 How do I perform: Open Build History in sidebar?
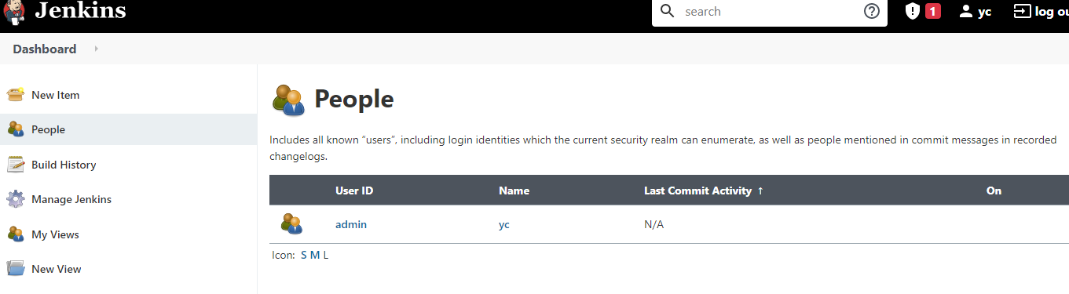pyautogui.click(x=64, y=165)
